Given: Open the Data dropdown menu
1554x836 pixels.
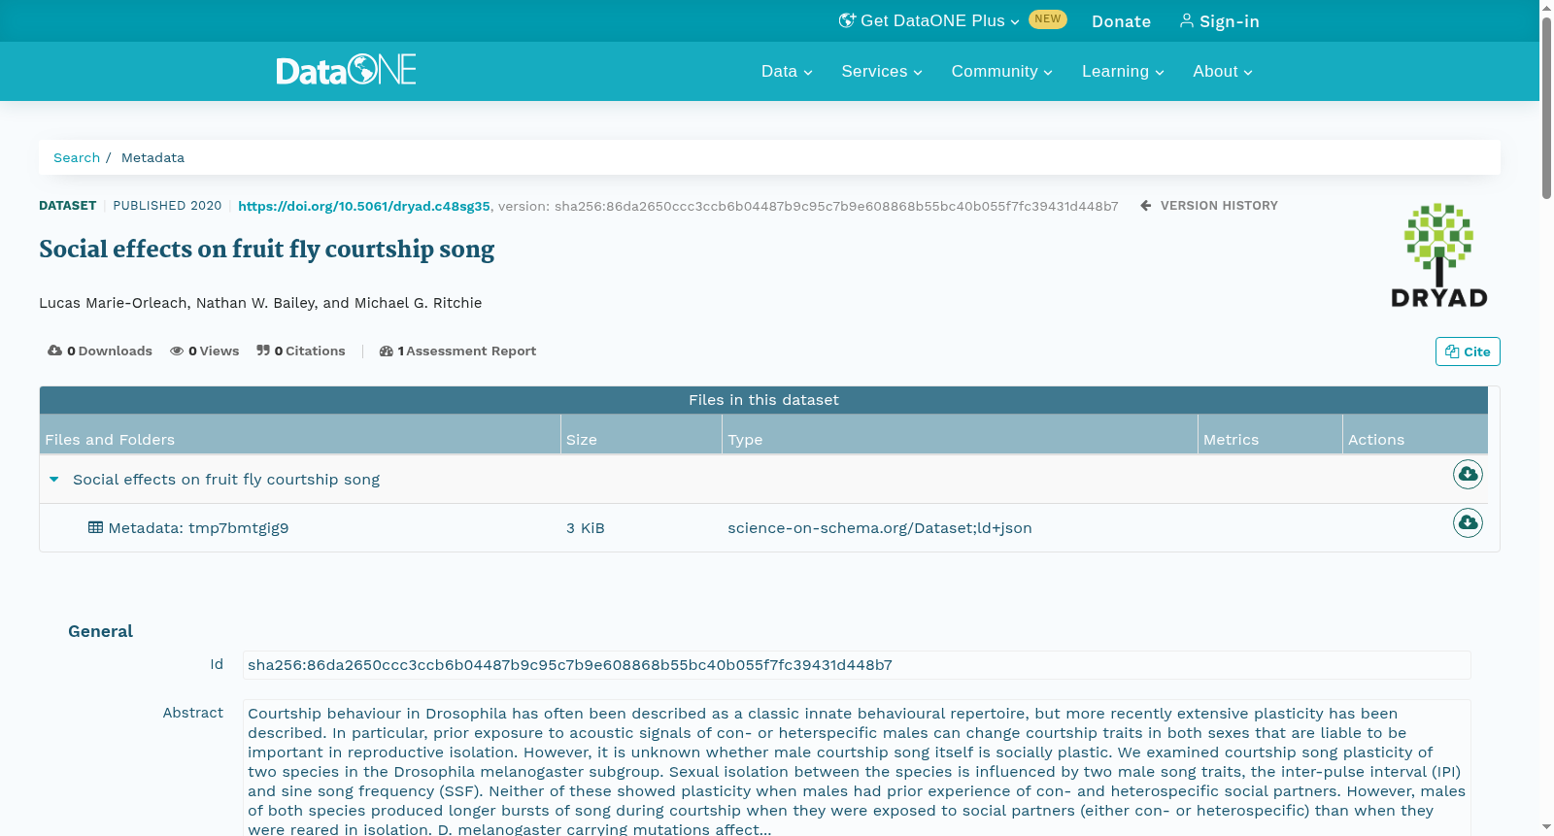Looking at the screenshot, I should (x=787, y=71).
